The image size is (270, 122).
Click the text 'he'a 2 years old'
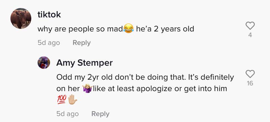[x=165, y=29]
